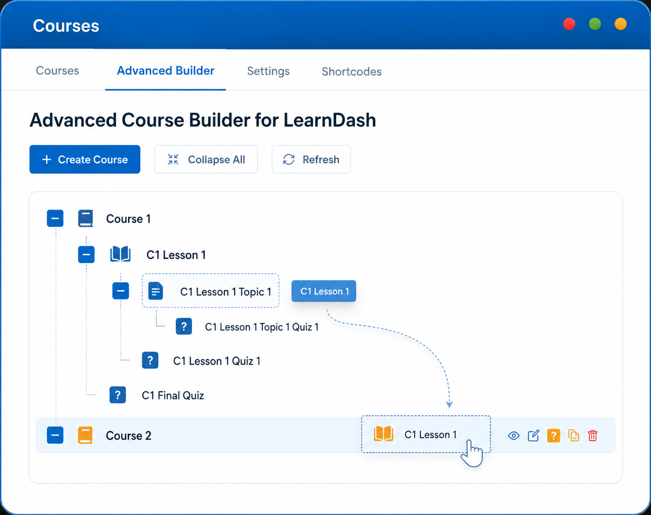
Task: Select the Course 2 label
Action: (x=128, y=436)
